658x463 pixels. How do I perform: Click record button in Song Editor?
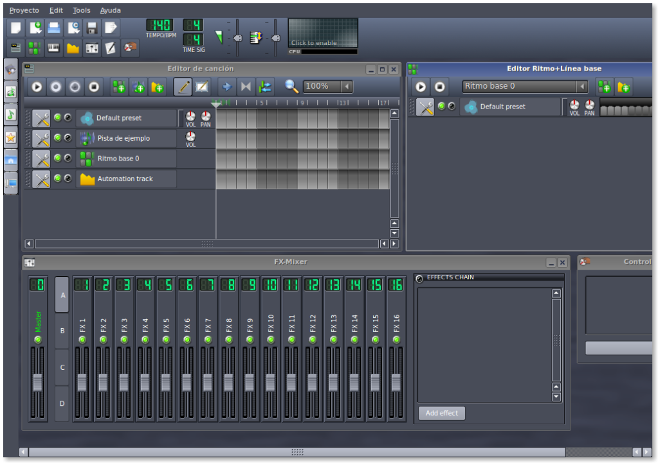pyautogui.click(x=56, y=87)
